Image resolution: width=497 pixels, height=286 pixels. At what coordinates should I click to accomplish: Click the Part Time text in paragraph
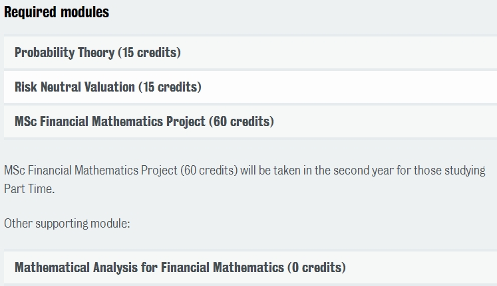(x=29, y=189)
